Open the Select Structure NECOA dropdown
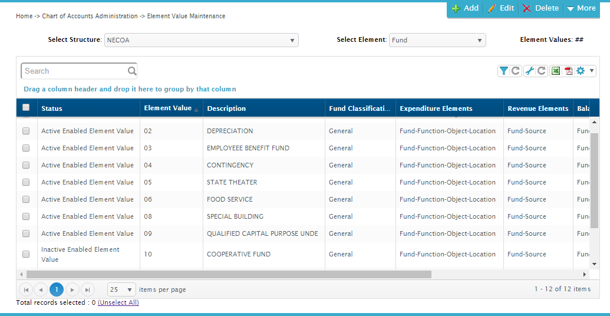The height and width of the screenshot is (316, 610). pyautogui.click(x=201, y=40)
